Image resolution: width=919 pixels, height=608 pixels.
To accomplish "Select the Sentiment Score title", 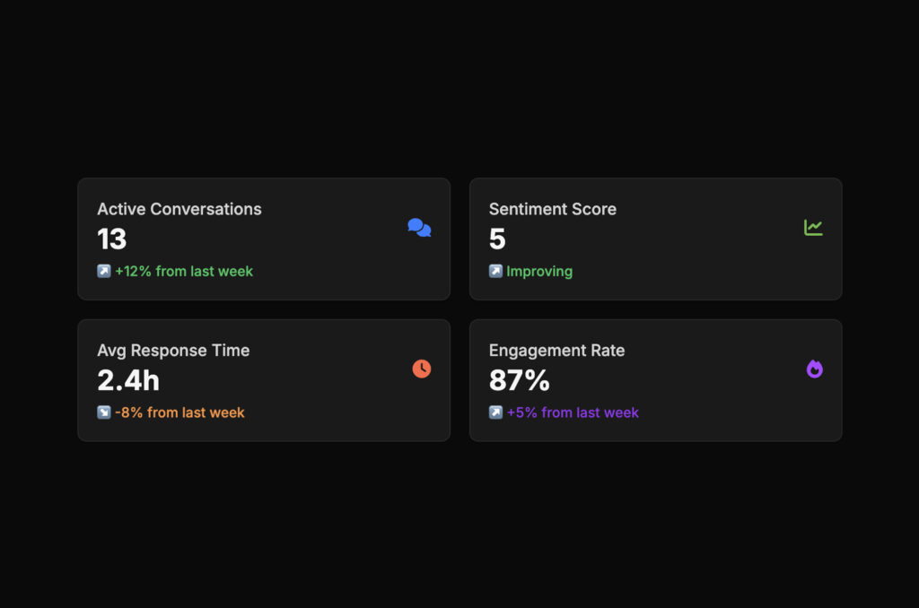I will coord(552,209).
